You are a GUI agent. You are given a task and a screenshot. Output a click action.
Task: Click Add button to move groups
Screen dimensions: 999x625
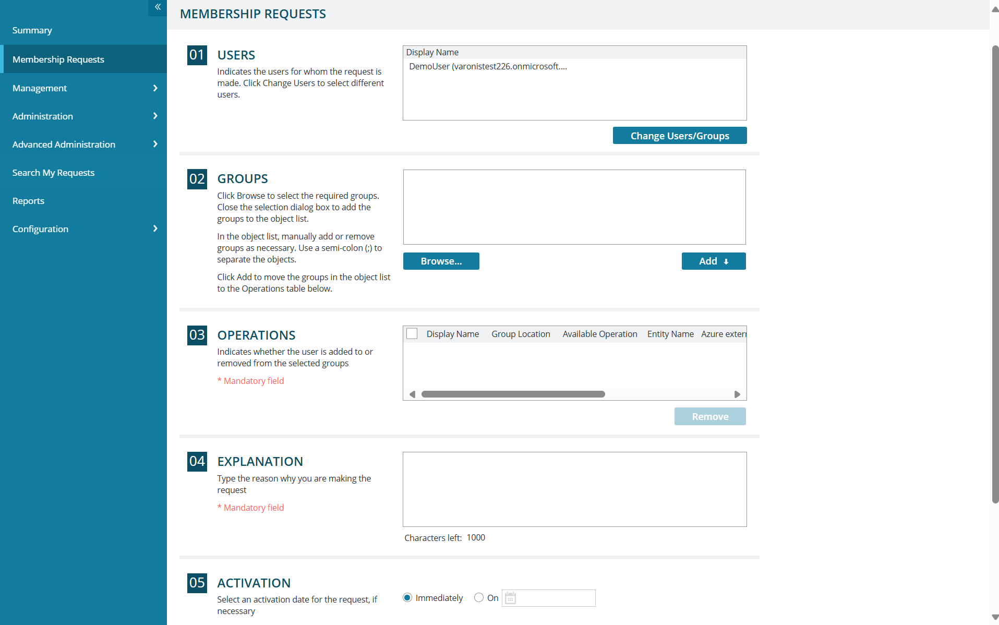coord(714,261)
